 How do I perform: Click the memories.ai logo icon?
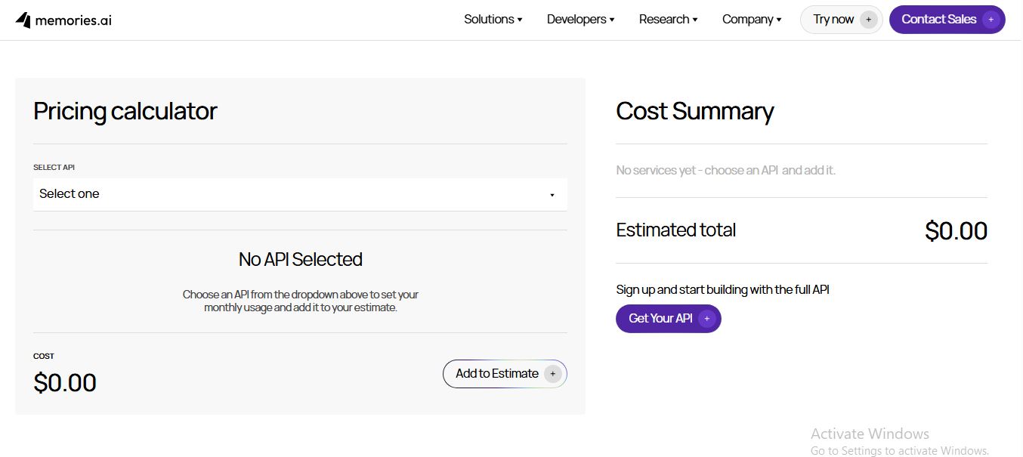23,20
